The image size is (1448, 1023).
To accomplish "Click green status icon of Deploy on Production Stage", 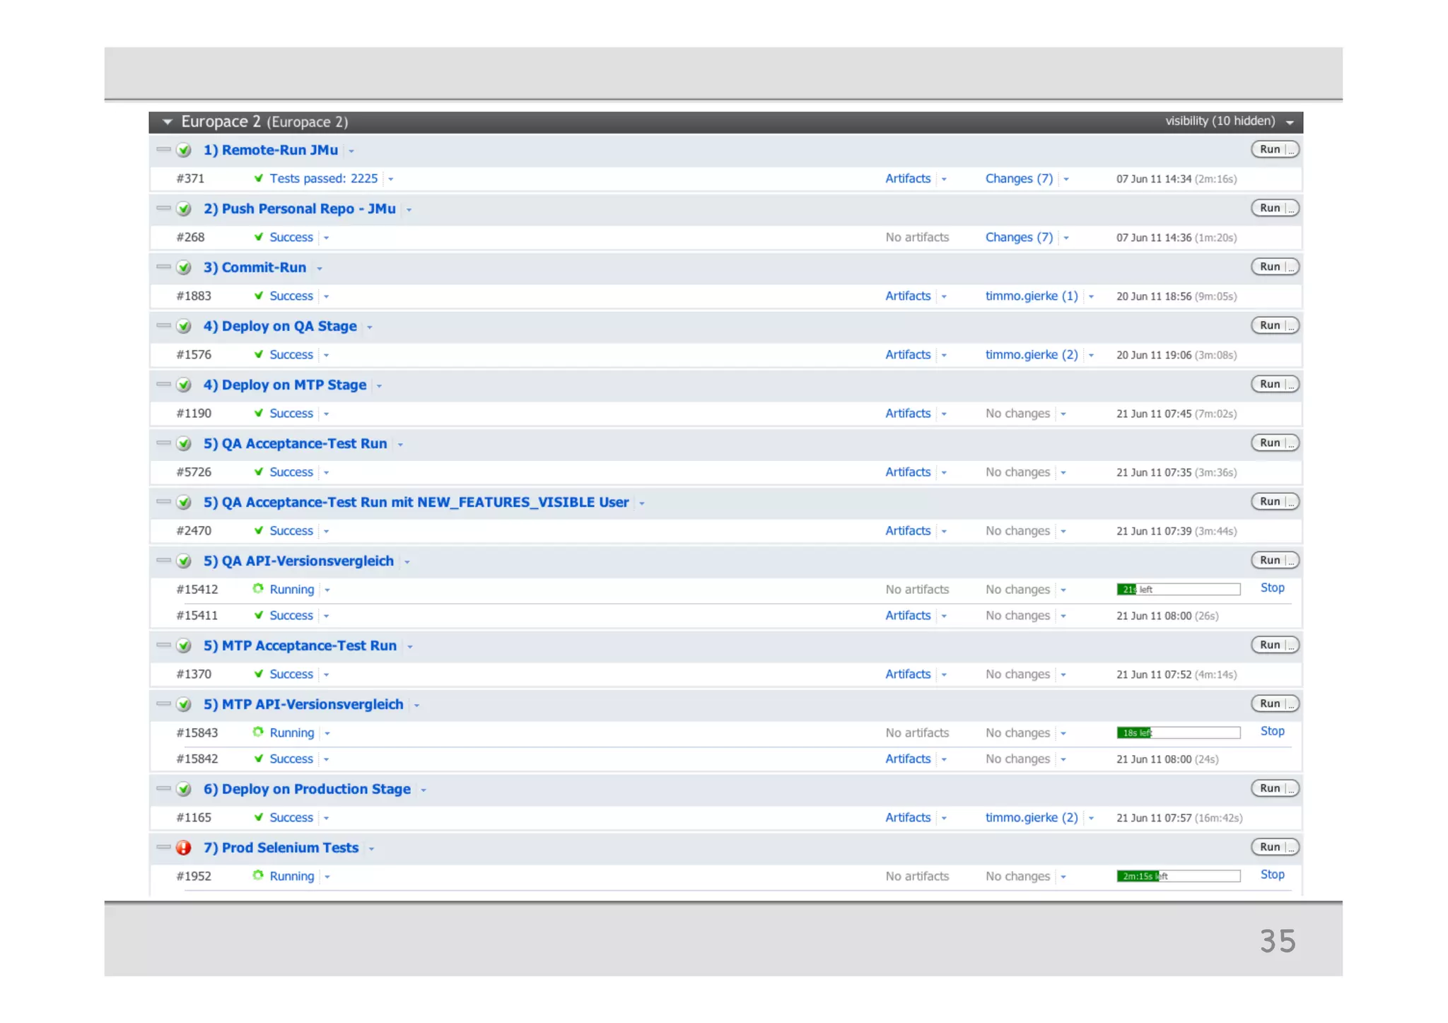I will click(x=184, y=789).
